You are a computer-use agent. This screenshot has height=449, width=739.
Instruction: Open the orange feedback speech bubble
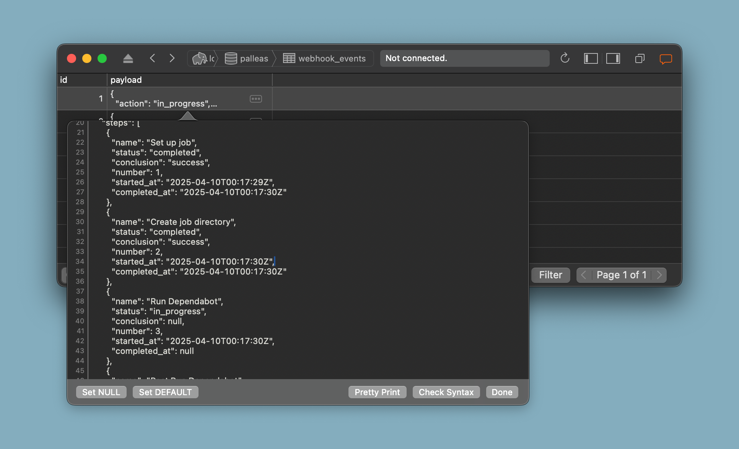666,59
